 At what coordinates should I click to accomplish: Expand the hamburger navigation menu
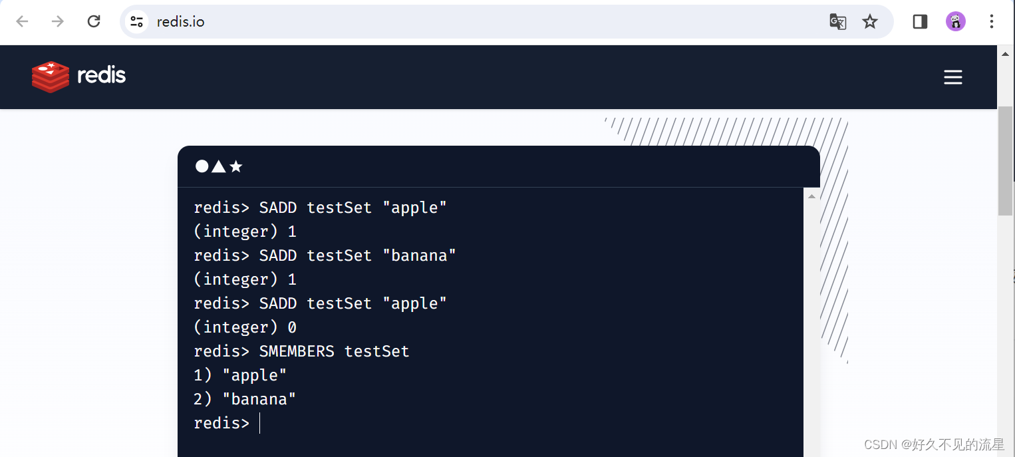952,77
